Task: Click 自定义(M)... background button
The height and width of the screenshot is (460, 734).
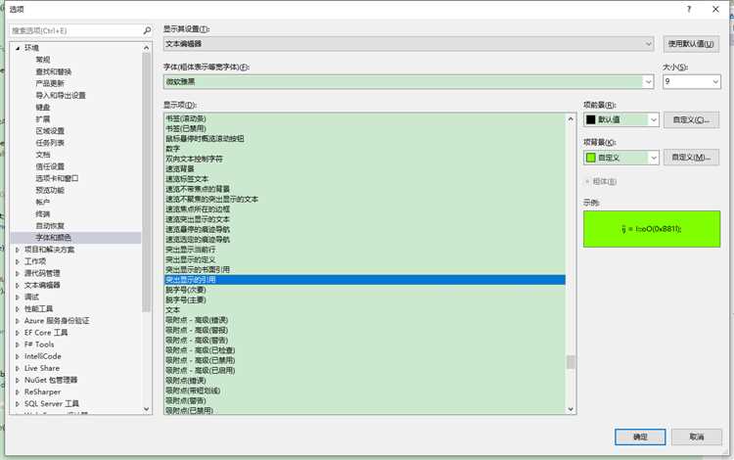Action: click(x=691, y=158)
